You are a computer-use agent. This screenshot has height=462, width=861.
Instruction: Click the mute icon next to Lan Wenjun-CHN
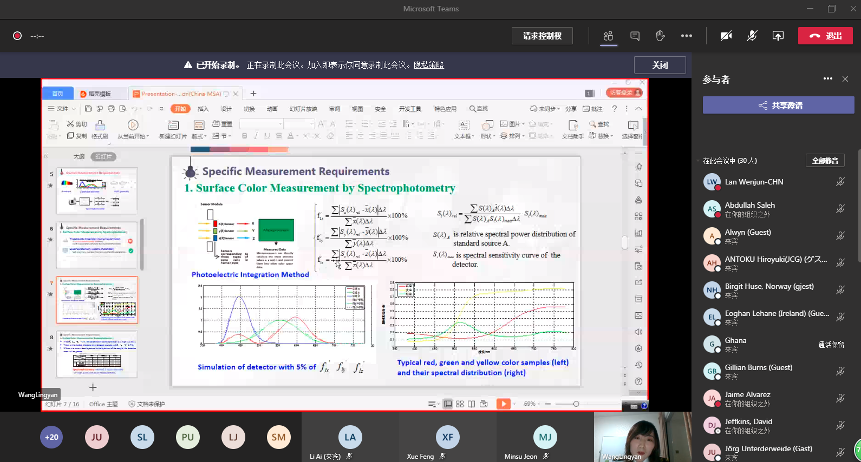click(840, 182)
